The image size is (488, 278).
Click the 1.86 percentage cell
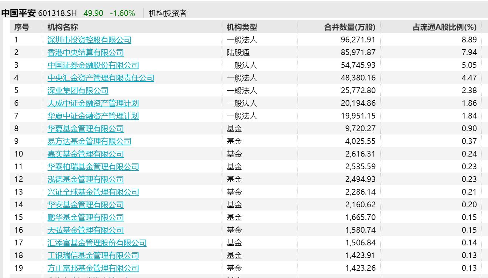(469, 103)
